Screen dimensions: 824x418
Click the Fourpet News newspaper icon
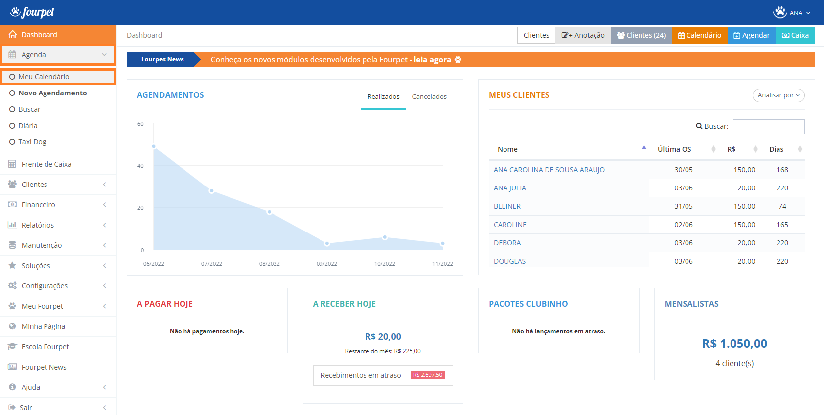point(12,367)
